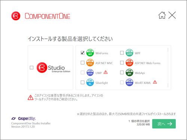
Task: Go to the installer home screen icon
Action: [162, 15]
